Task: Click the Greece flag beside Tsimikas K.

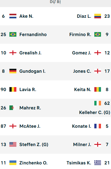Action: (98, 163)
